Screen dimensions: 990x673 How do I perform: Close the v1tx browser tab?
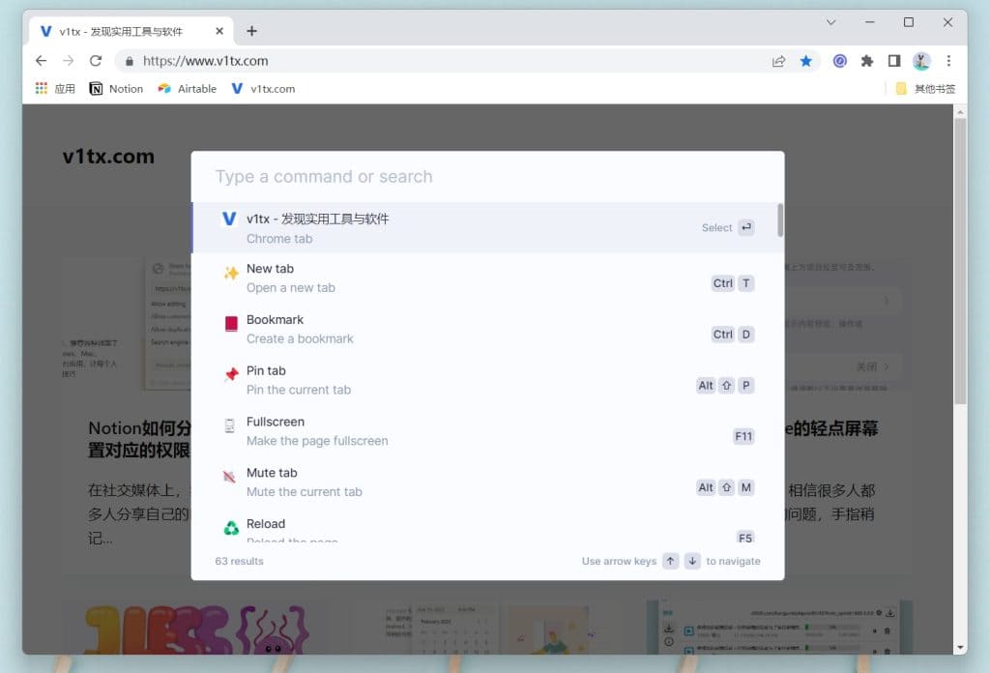coord(219,31)
